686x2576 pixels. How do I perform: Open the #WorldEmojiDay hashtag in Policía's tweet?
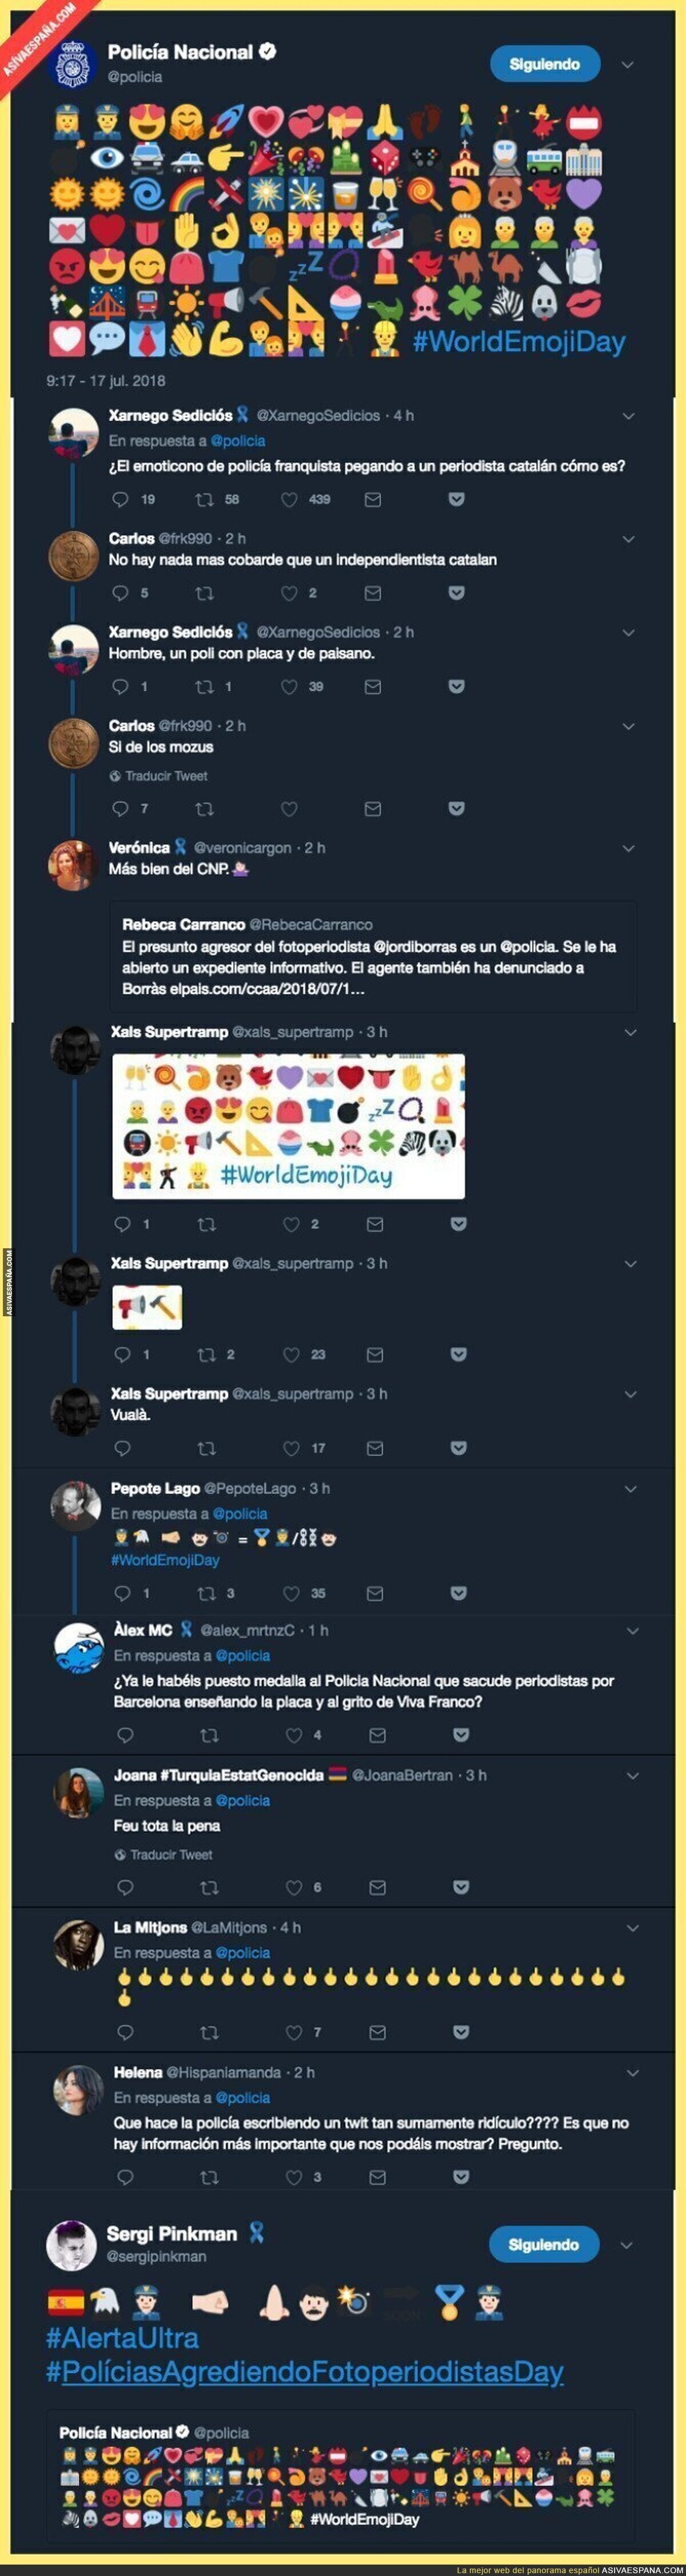coord(519,341)
